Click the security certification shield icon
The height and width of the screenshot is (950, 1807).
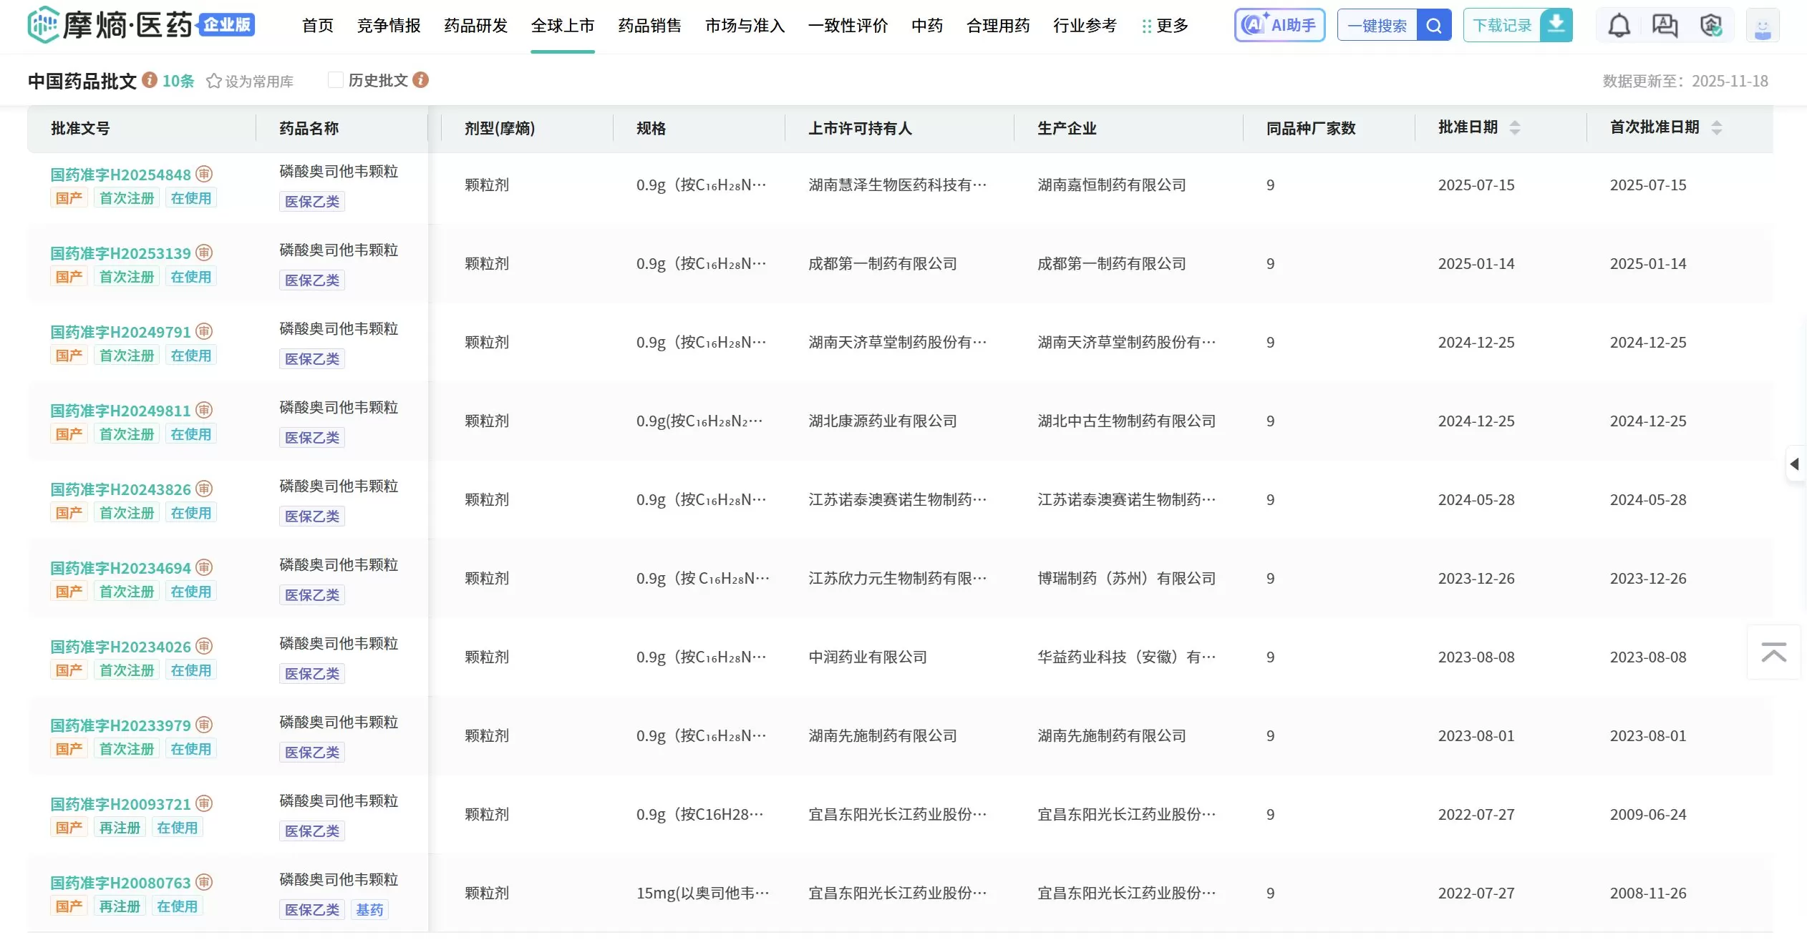pyautogui.click(x=1712, y=24)
